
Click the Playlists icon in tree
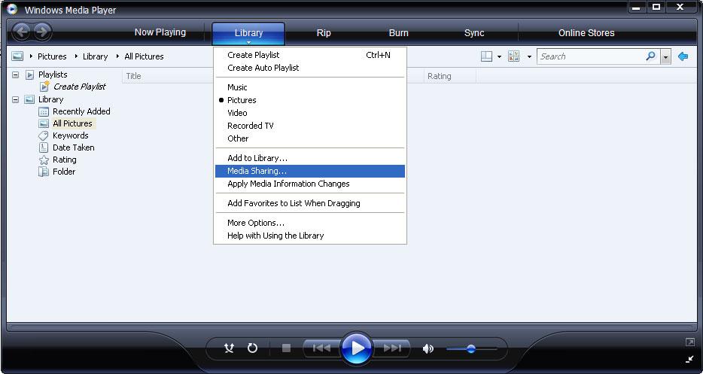pyautogui.click(x=29, y=74)
